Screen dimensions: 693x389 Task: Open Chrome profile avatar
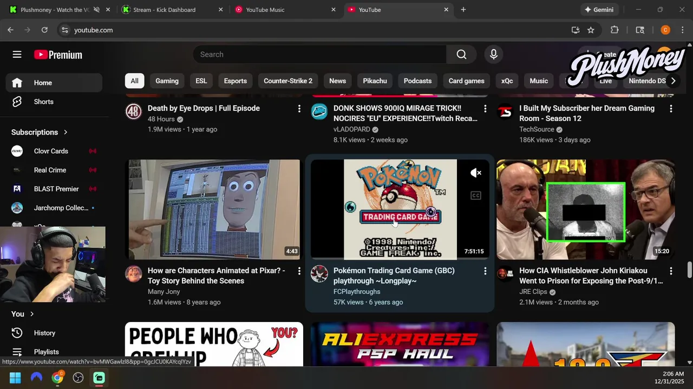tap(665, 30)
